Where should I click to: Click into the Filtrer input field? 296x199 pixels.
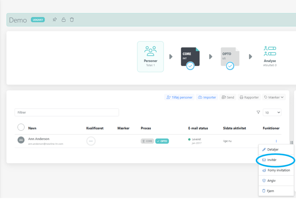[66, 113]
